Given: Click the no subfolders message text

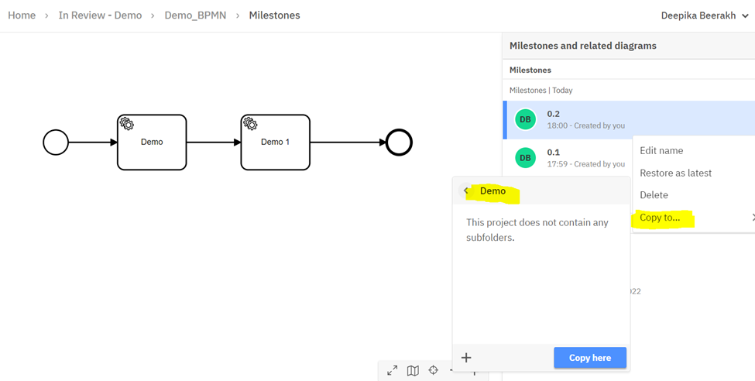Looking at the screenshot, I should click(537, 230).
